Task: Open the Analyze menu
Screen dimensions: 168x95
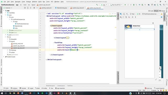Action: [28, 2]
